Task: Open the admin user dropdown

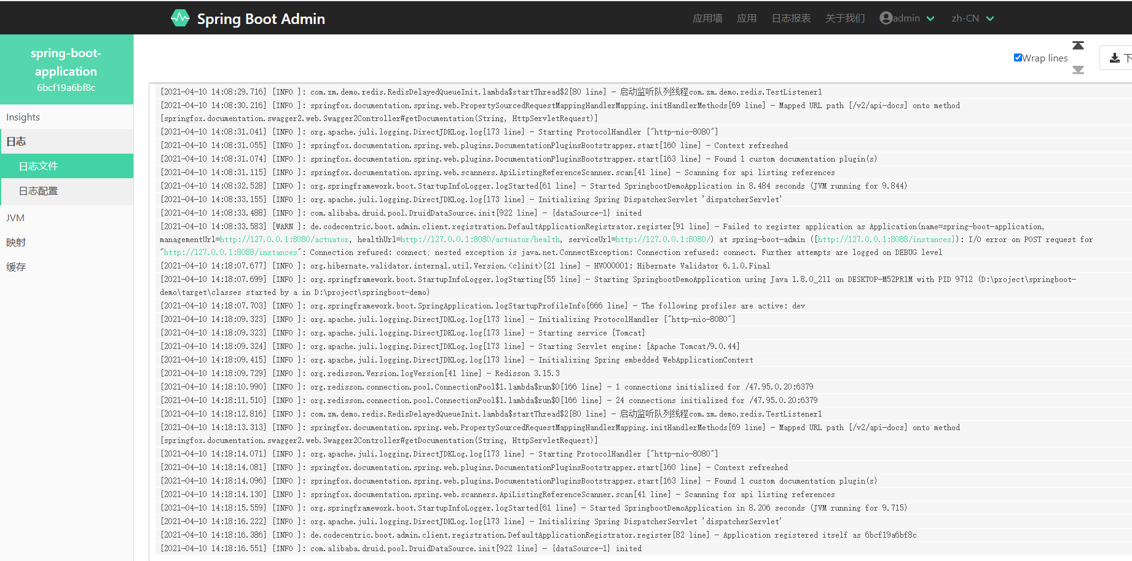Action: [x=907, y=18]
